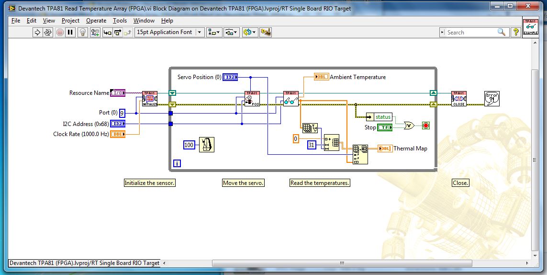The height and width of the screenshot is (275, 547).
Task: Click the TPA81 EXAMPLE VI icon pane
Action: [x=530, y=26]
